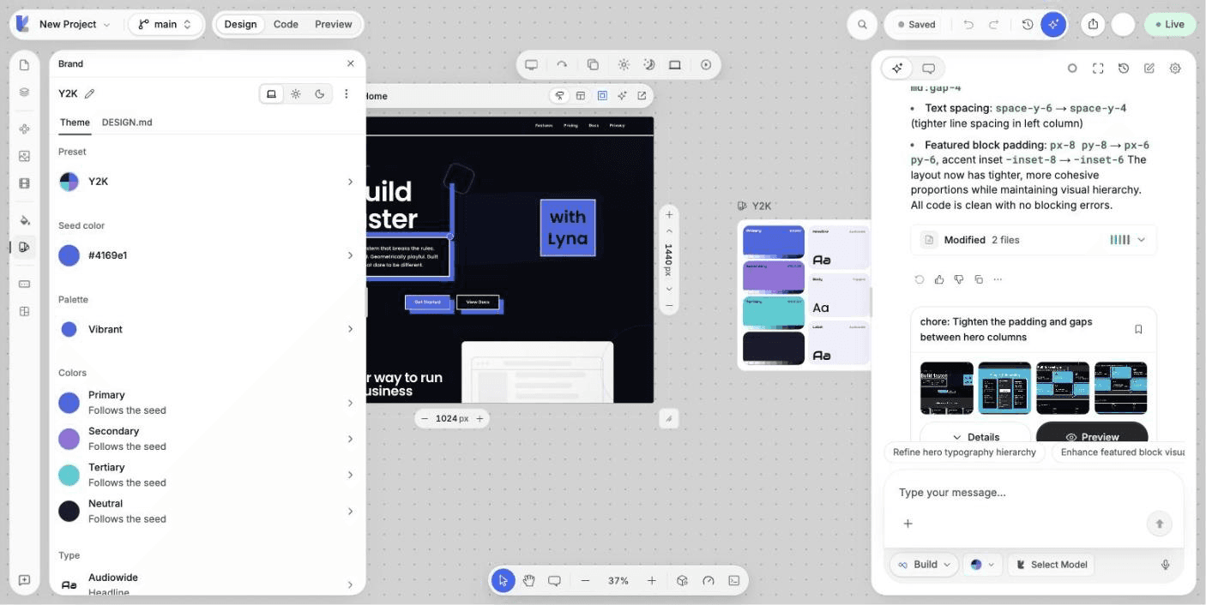
Task: Open the Layers icon in left sidebar
Action: tap(24, 93)
